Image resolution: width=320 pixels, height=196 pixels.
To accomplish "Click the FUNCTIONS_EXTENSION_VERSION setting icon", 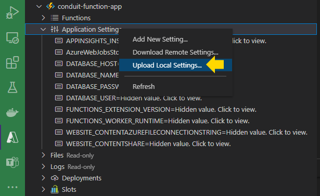I will pos(59,109).
